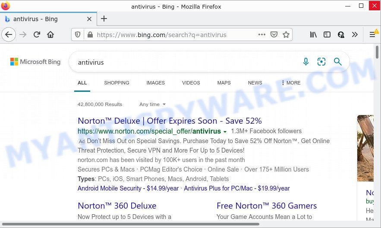Image resolution: width=381 pixels, height=228 pixels.
Task: Click the forward navigation arrow
Action: click(x=23, y=35)
